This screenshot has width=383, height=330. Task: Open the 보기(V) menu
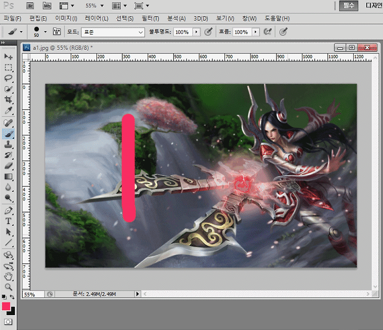(225, 19)
